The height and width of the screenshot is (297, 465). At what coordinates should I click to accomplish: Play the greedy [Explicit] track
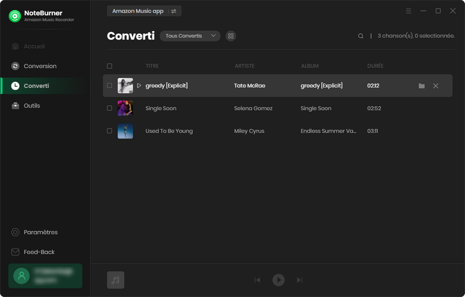tap(139, 86)
